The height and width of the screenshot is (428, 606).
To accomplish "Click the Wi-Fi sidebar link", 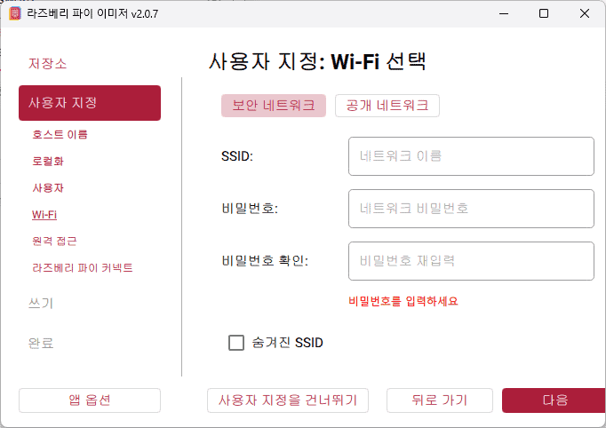I will coord(44,215).
